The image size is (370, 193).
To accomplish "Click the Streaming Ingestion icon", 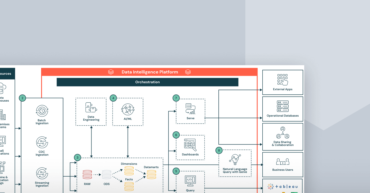I will pyautogui.click(x=42, y=173).
